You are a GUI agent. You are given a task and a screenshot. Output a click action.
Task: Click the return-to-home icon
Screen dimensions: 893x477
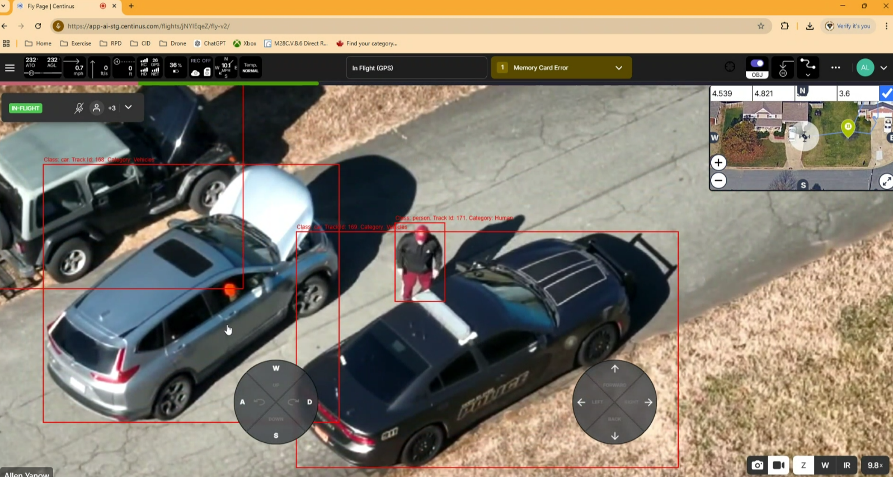pyautogui.click(x=783, y=68)
